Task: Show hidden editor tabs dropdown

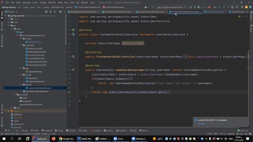Action: (247, 12)
